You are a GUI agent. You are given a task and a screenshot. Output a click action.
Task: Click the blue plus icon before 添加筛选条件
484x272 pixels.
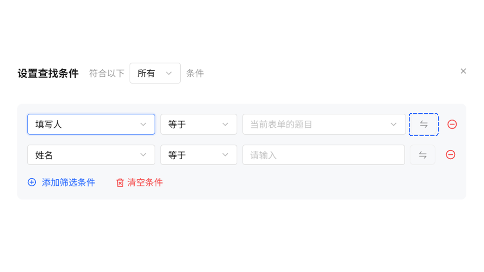tap(32, 182)
